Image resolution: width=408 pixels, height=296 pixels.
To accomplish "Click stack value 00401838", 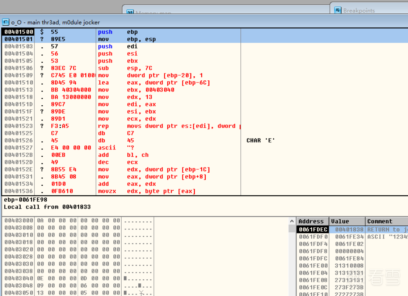I will [x=349, y=229].
